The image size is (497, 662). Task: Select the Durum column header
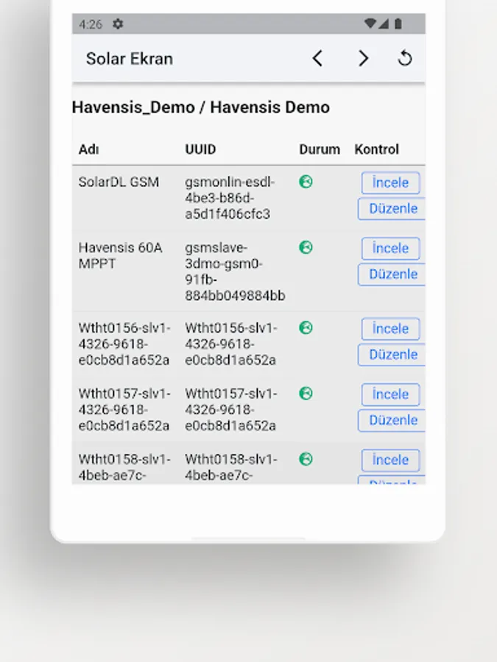pyautogui.click(x=320, y=149)
